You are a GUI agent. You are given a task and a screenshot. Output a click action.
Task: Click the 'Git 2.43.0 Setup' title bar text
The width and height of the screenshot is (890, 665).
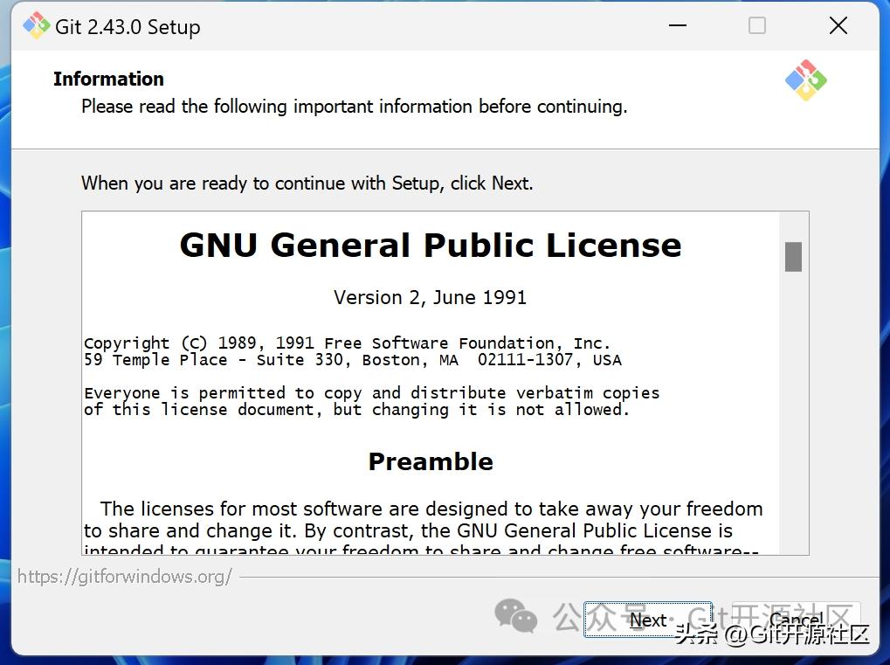128,27
